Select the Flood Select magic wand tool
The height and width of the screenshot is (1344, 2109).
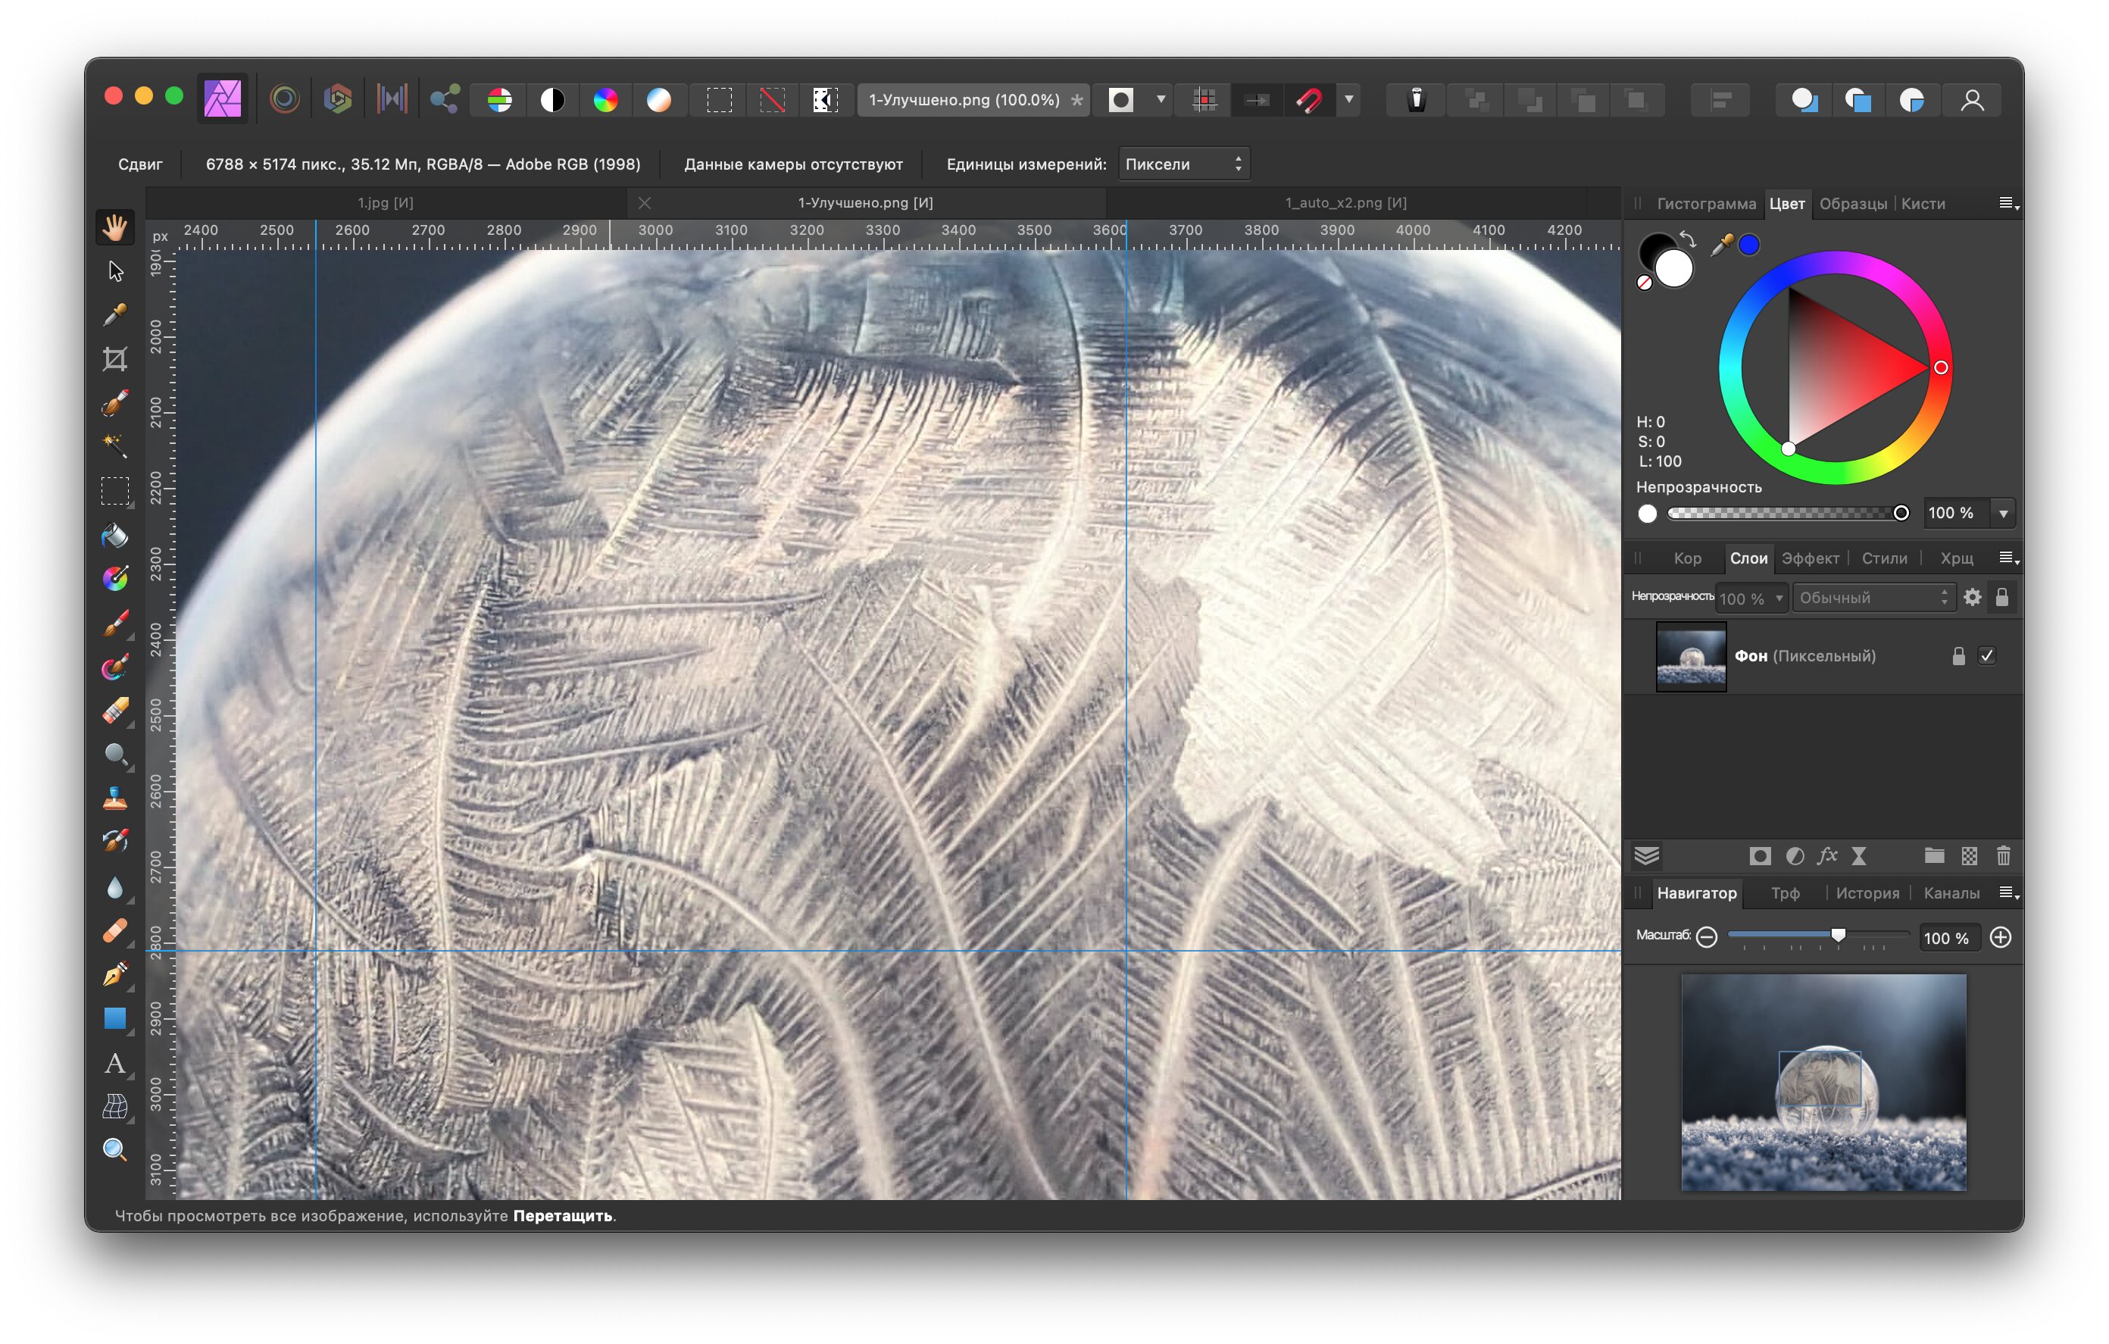[114, 447]
